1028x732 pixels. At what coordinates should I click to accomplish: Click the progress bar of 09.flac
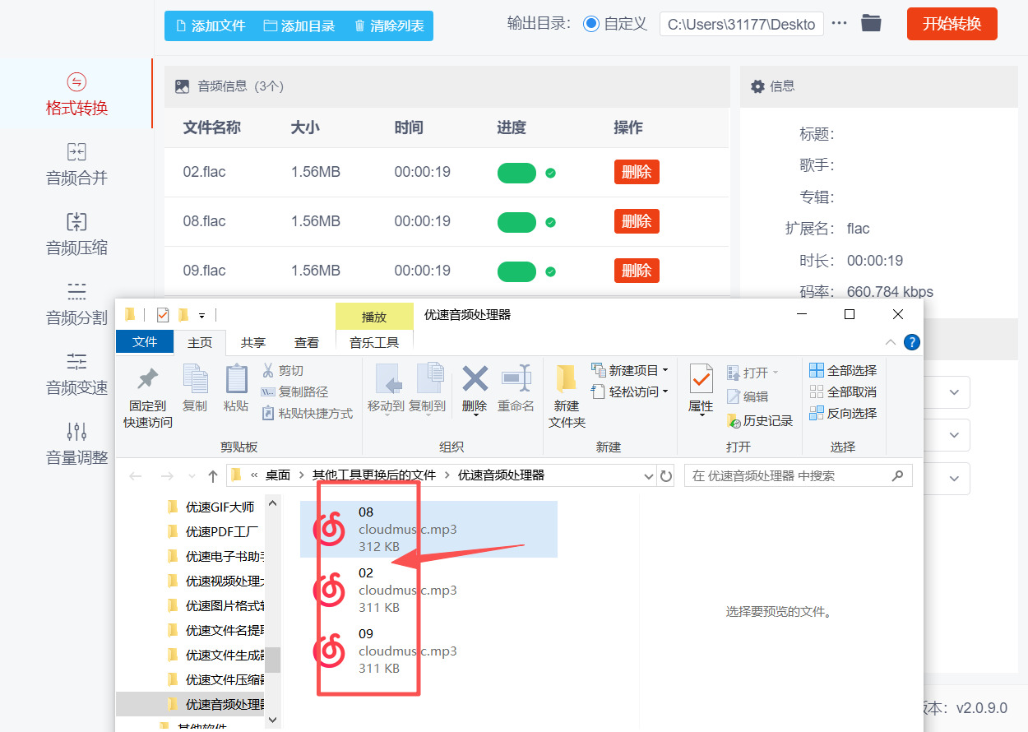pyautogui.click(x=516, y=271)
